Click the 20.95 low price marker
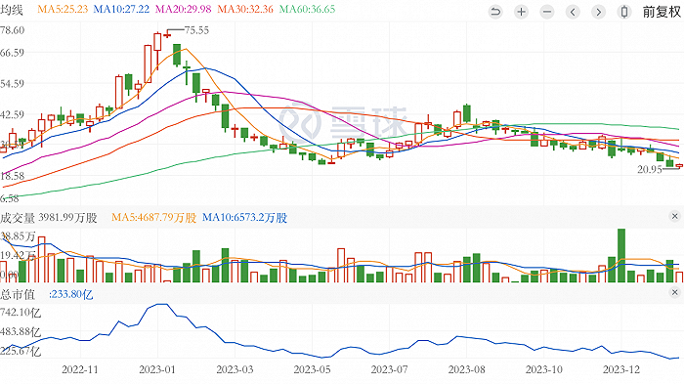This screenshot has width=684, height=384. click(x=650, y=170)
